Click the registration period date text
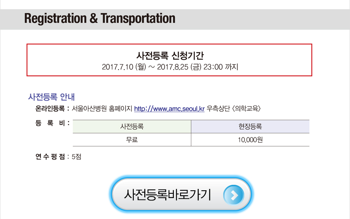The image size is (350, 219). coord(170,67)
